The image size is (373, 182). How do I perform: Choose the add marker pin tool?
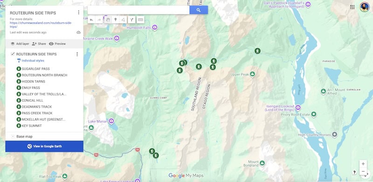[115, 19]
